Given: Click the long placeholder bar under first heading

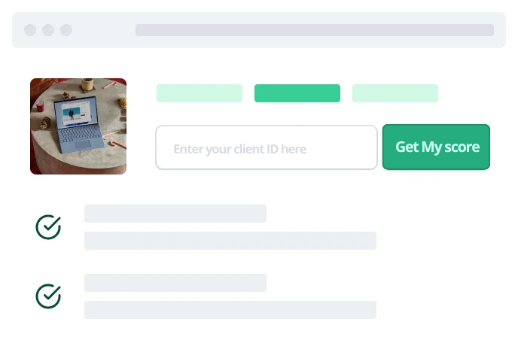Looking at the screenshot, I should (230, 241).
